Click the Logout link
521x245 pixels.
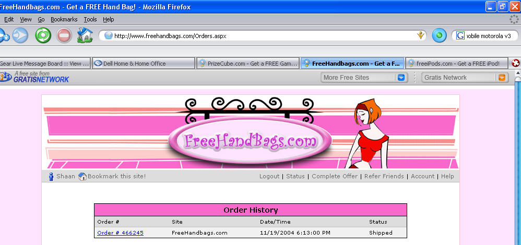click(x=269, y=176)
